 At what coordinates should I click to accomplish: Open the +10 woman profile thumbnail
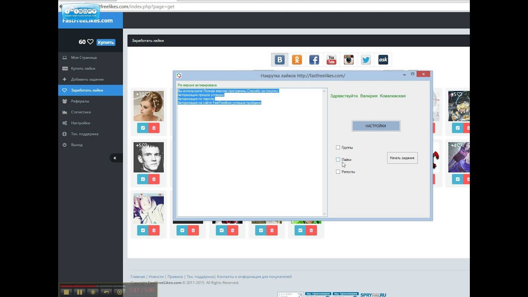coord(148,106)
